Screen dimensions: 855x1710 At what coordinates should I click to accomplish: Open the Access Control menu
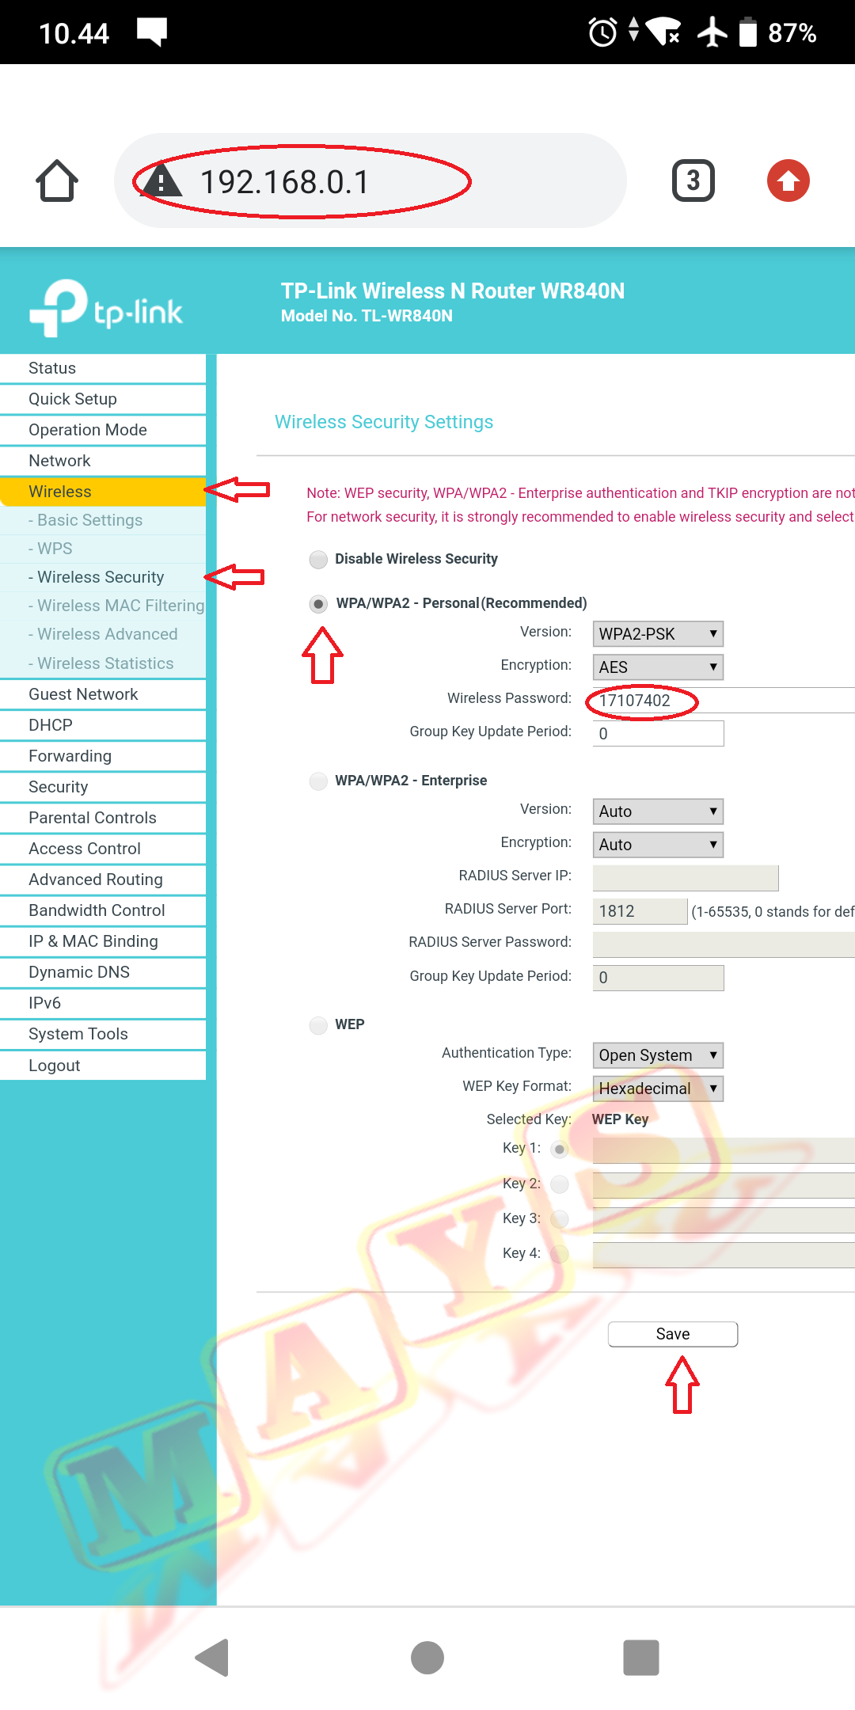pos(103,849)
